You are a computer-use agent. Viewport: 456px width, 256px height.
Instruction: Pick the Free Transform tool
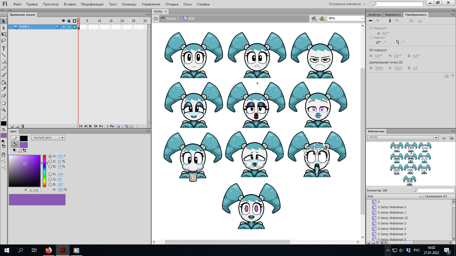(3, 34)
